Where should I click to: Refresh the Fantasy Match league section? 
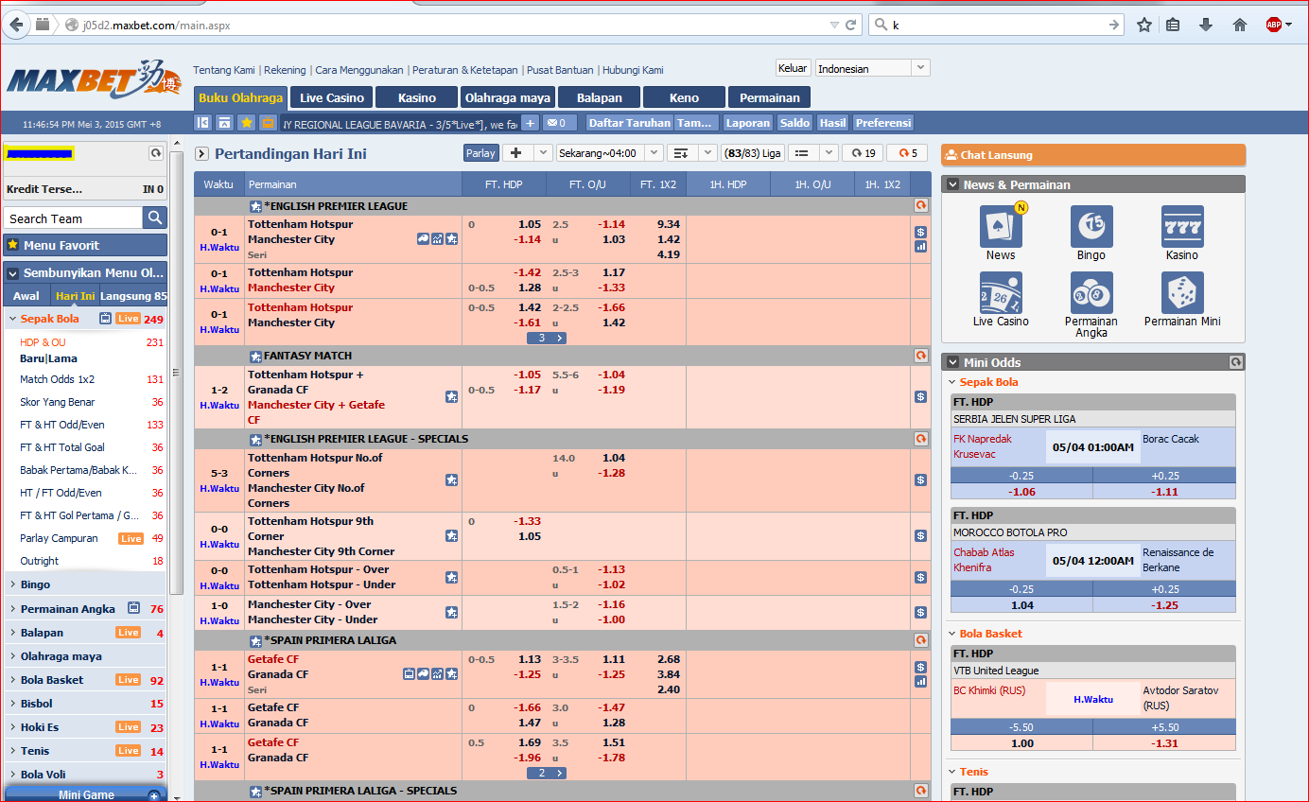point(920,356)
